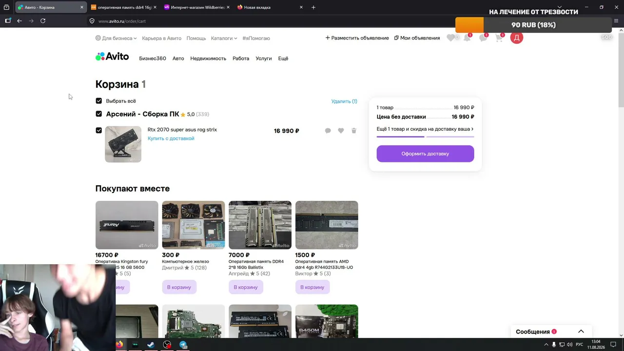Screen dimensions: 624x351
Task: Click the delivery discount progress bar
Action: [425, 137]
